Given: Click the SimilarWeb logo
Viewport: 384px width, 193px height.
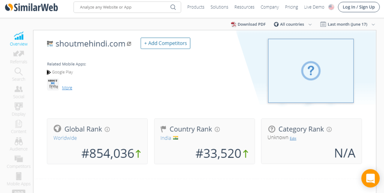Looking at the screenshot, I should pos(31,7).
